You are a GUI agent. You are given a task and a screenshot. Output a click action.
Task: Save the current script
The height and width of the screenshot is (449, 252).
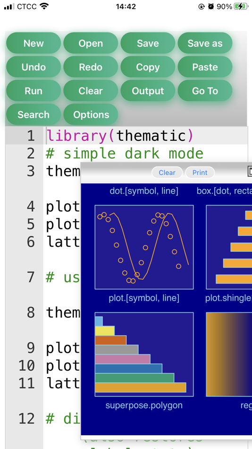(x=148, y=43)
